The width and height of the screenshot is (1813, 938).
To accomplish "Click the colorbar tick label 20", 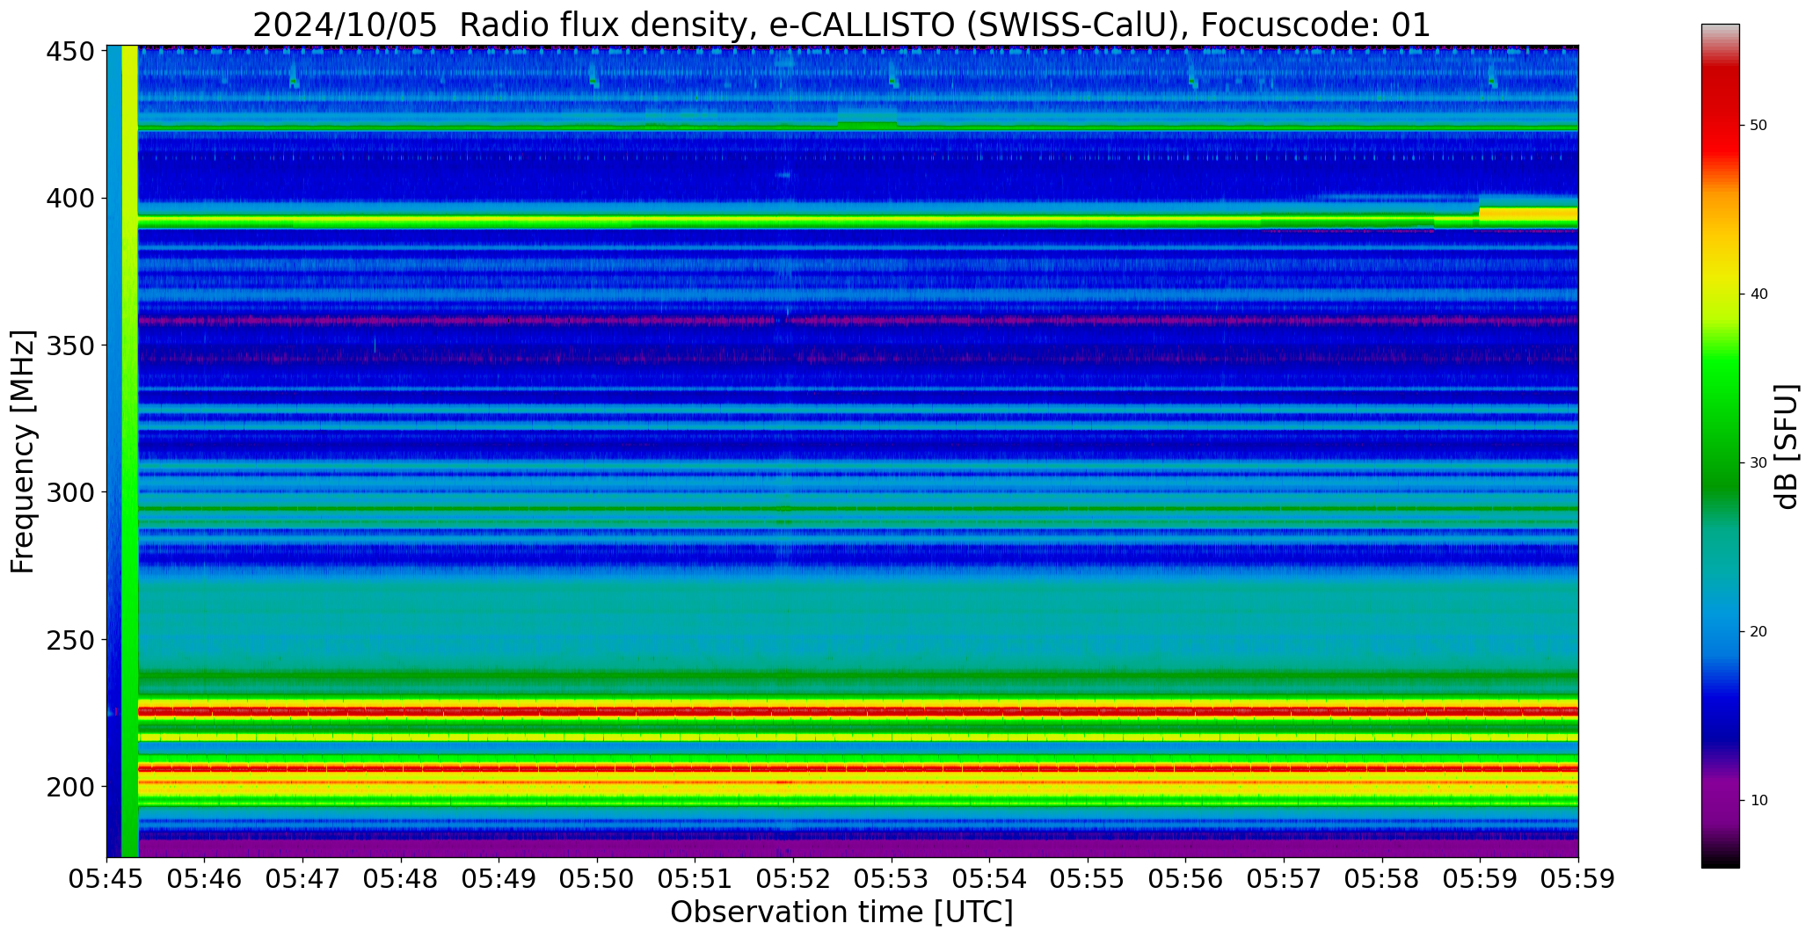I will (1758, 631).
